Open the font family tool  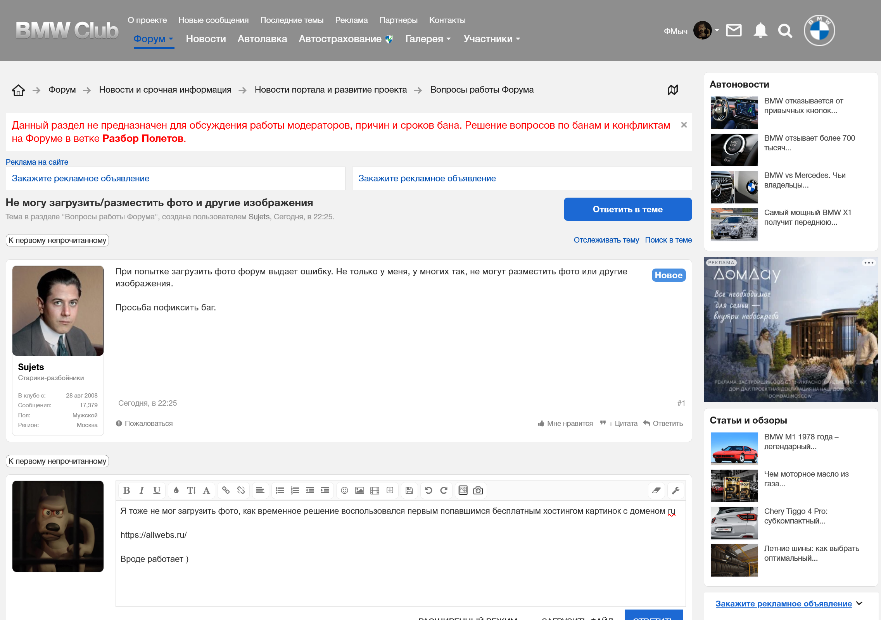pos(206,491)
